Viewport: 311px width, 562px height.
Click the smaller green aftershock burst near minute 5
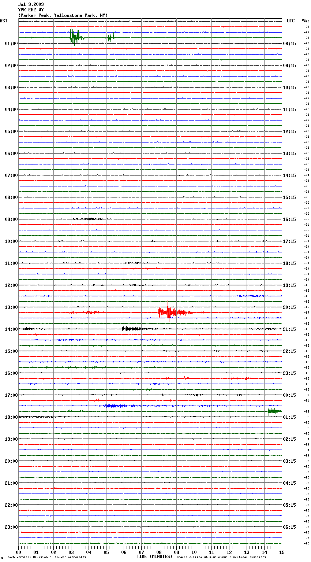tap(111, 37)
